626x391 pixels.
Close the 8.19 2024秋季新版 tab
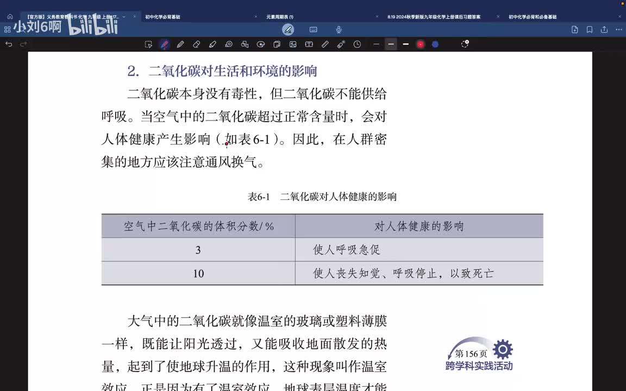(498, 17)
